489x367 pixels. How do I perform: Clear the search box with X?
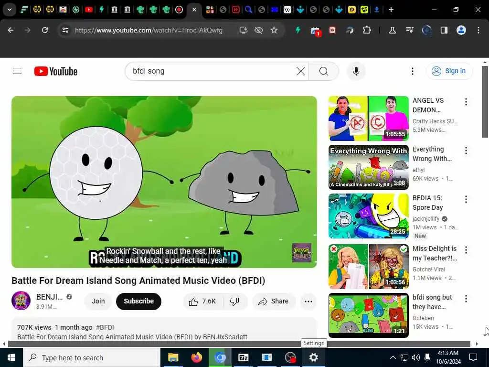point(301,71)
